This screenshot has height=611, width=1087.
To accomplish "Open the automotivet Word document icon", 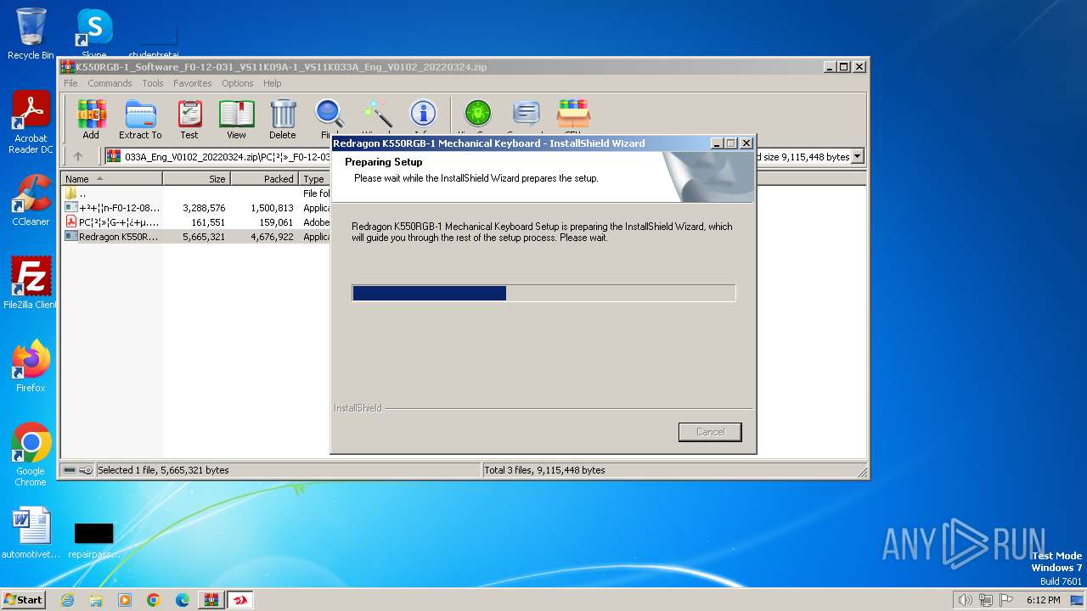I will pyautogui.click(x=31, y=533).
